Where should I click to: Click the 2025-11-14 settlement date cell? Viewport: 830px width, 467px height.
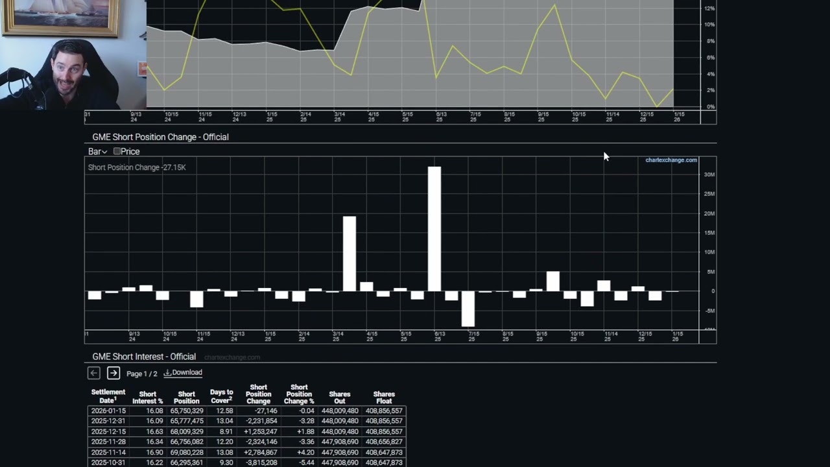click(x=108, y=452)
